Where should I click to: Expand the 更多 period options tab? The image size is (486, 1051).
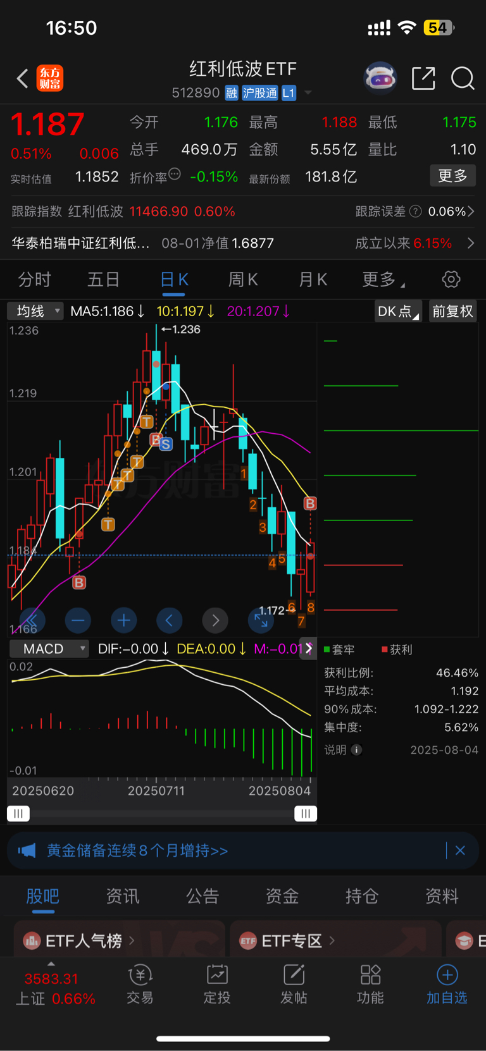[383, 279]
